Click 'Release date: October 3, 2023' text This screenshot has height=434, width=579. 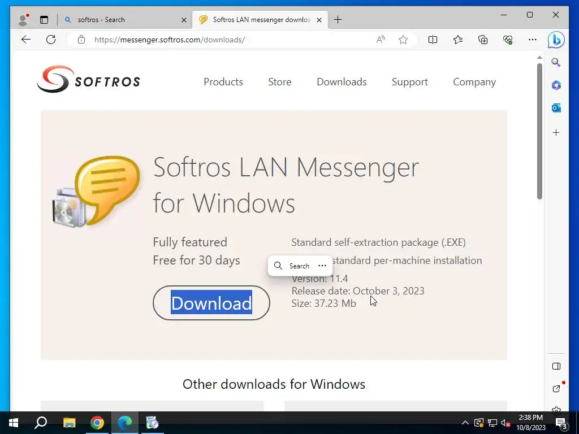point(358,291)
